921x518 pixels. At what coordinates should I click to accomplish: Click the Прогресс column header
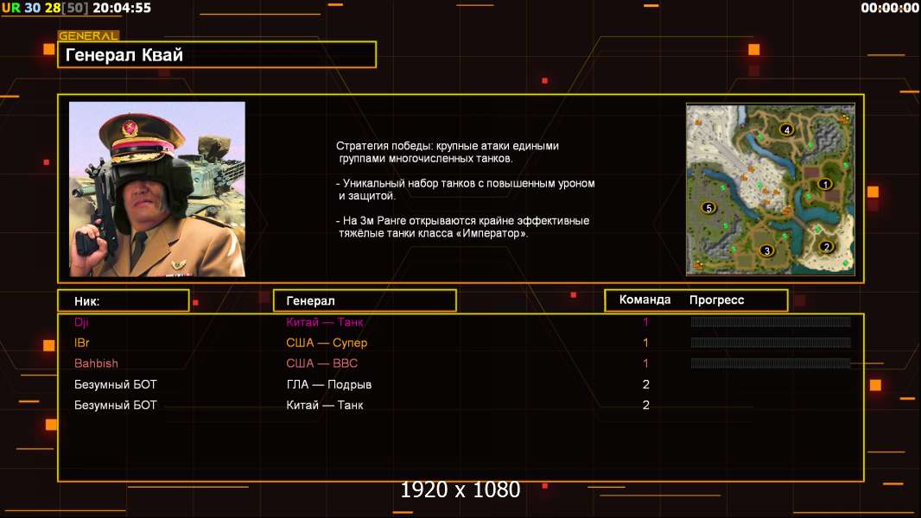716,300
